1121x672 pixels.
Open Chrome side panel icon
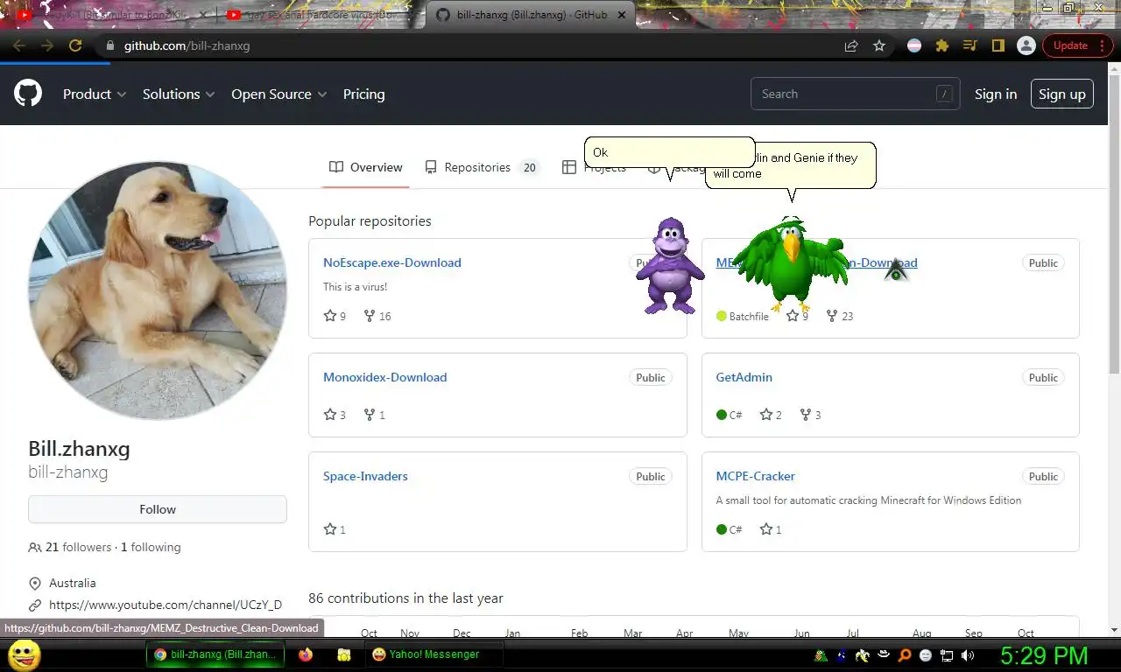click(x=998, y=45)
